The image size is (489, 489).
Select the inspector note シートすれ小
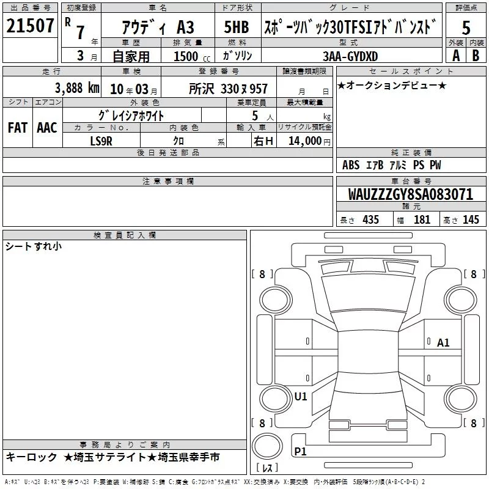point(34,246)
